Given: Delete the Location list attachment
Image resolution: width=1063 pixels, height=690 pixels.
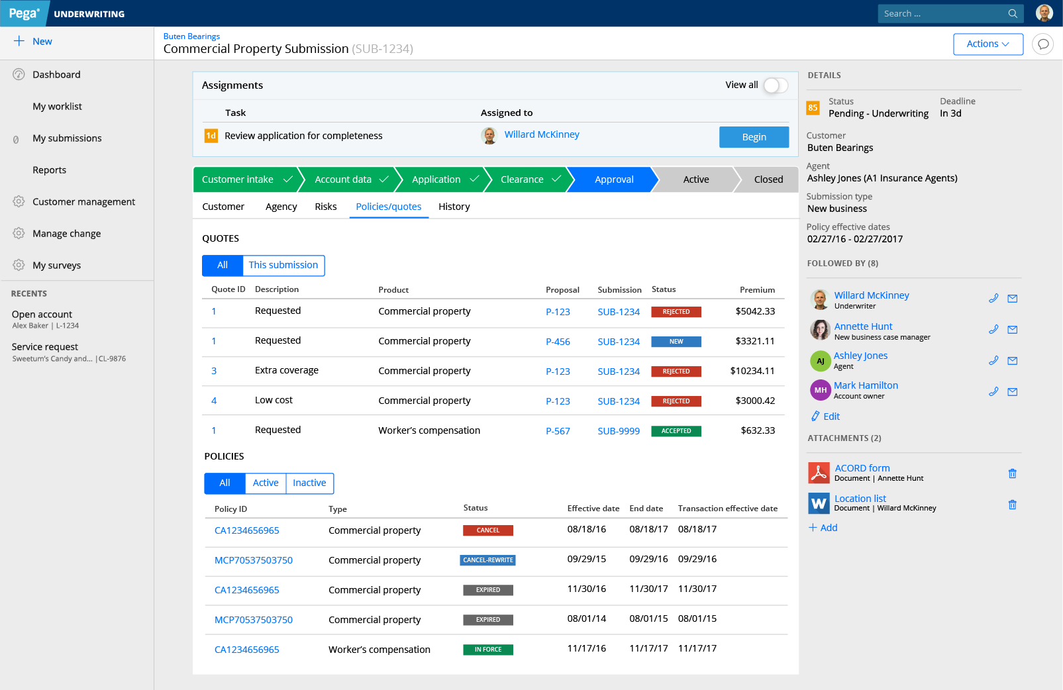Looking at the screenshot, I should pos(1012,505).
